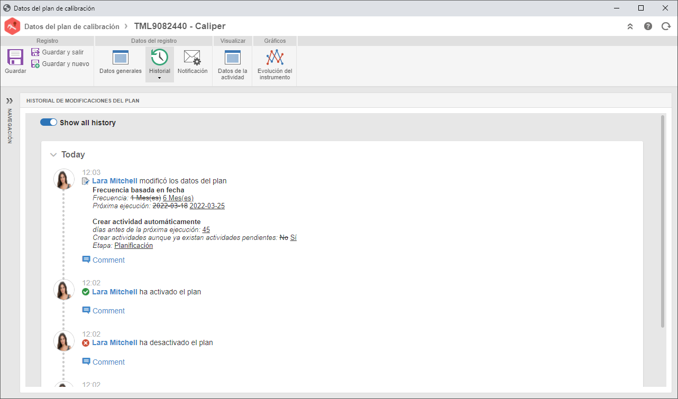Open Datos generales section
This screenshot has width=678, height=399.
pos(121,62)
